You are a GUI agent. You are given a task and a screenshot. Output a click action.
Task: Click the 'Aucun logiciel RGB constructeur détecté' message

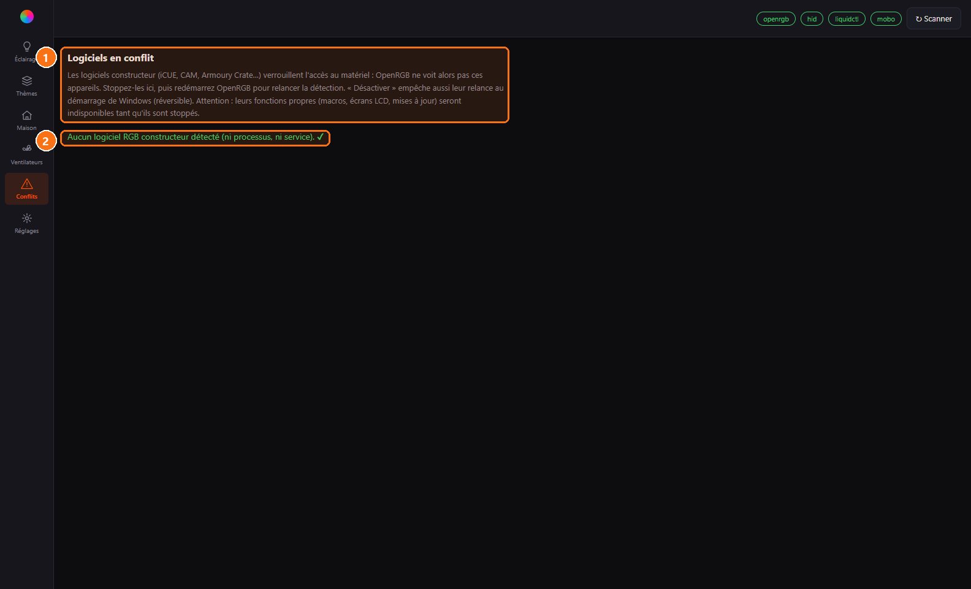point(191,137)
